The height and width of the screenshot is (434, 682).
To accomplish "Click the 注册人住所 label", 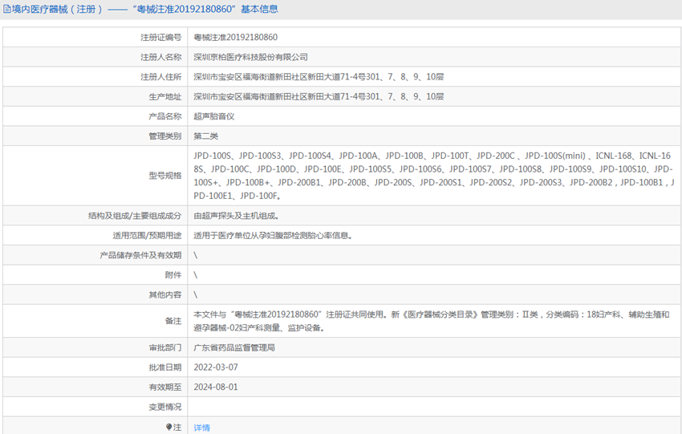I will (161, 77).
